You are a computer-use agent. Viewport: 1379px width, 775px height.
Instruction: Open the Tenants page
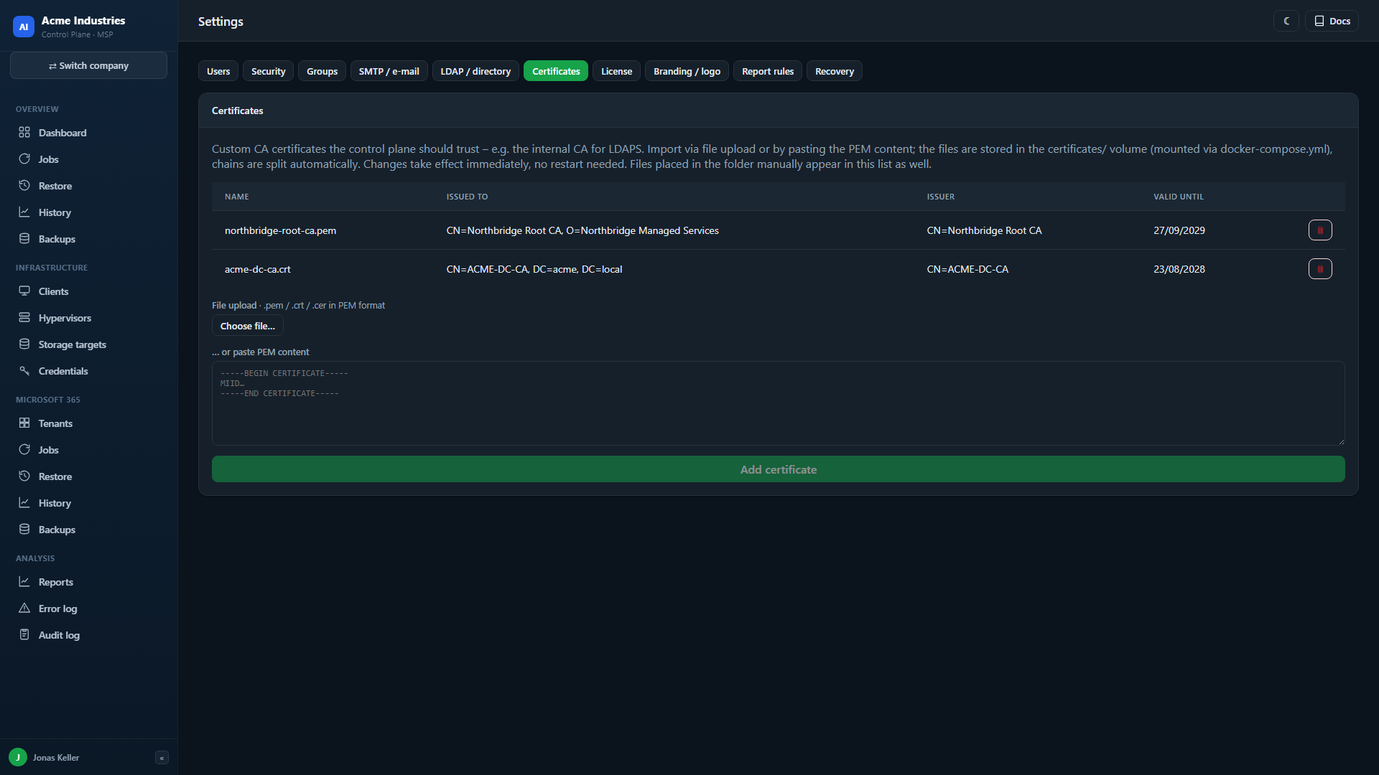point(88,423)
